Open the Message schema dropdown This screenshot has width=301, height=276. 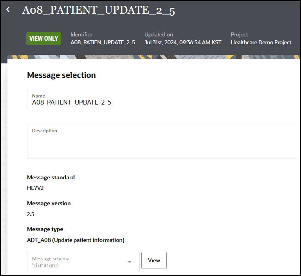pyautogui.click(x=83, y=262)
